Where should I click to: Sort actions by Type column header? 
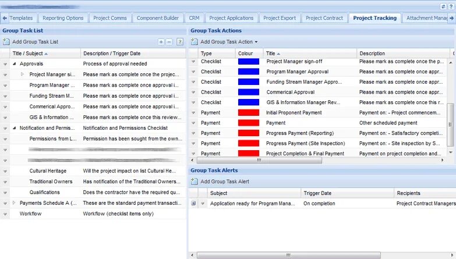click(x=217, y=54)
